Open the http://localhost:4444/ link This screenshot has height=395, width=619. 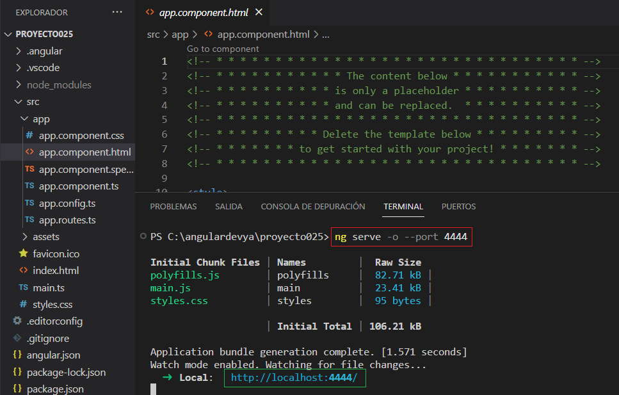pyautogui.click(x=294, y=378)
